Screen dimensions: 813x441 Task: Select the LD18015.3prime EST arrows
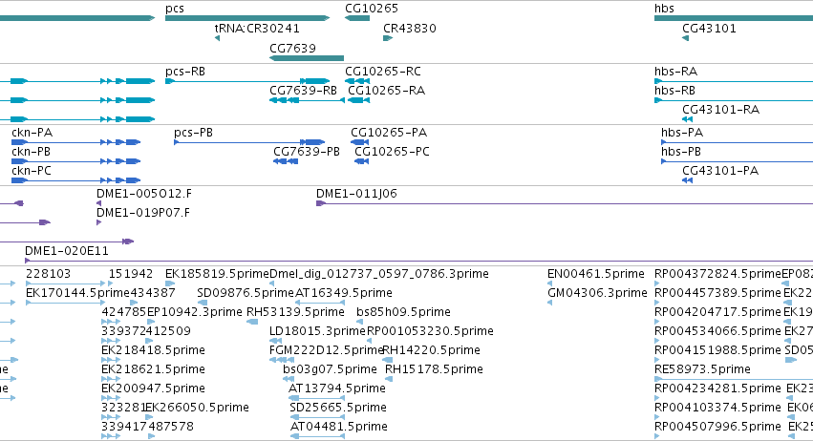tap(276, 341)
